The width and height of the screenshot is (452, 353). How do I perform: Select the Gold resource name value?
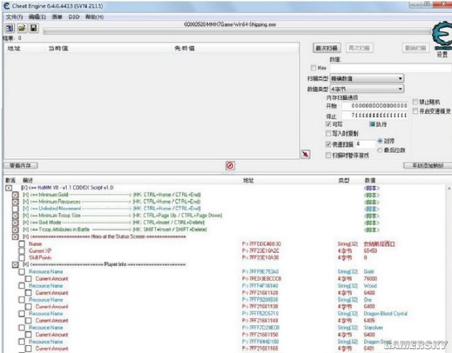tap(369, 272)
